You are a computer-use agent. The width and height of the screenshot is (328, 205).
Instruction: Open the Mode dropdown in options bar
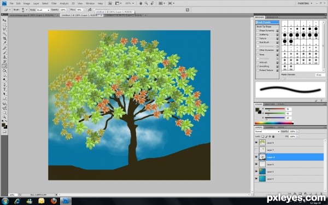tap(43, 10)
